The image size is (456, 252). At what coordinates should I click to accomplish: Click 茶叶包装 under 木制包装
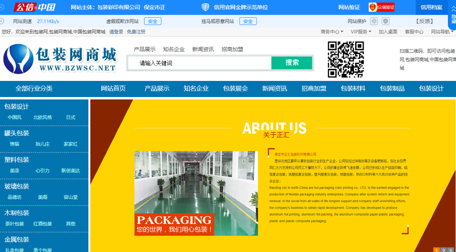[x=15, y=223]
